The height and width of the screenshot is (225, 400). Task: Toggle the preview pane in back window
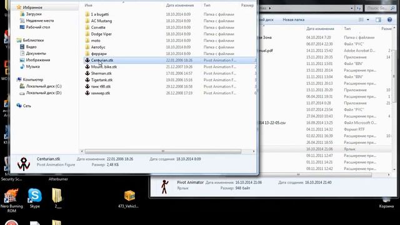point(378,19)
